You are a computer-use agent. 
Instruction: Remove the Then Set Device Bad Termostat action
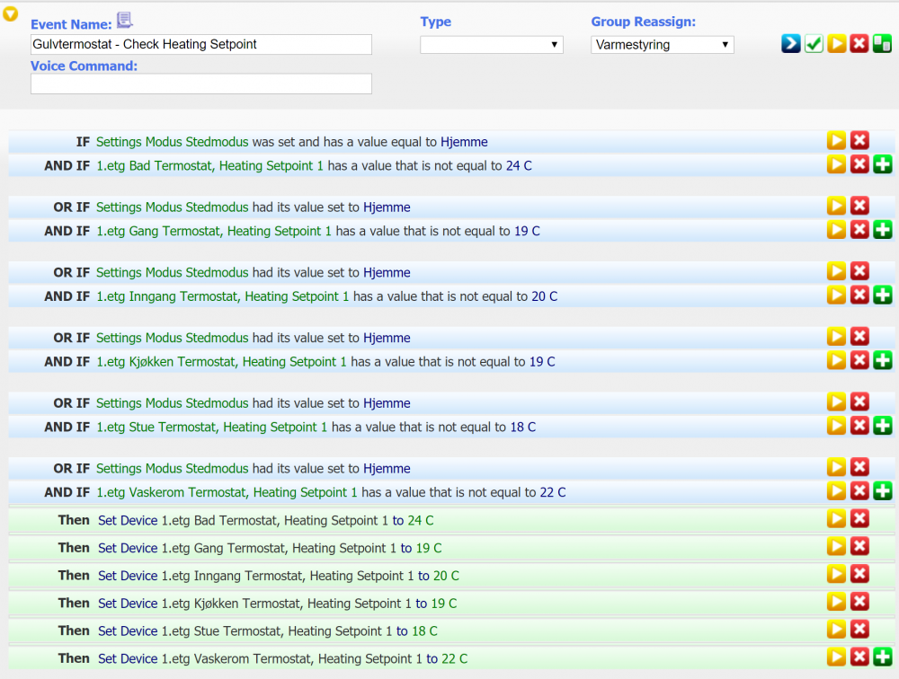[859, 519]
